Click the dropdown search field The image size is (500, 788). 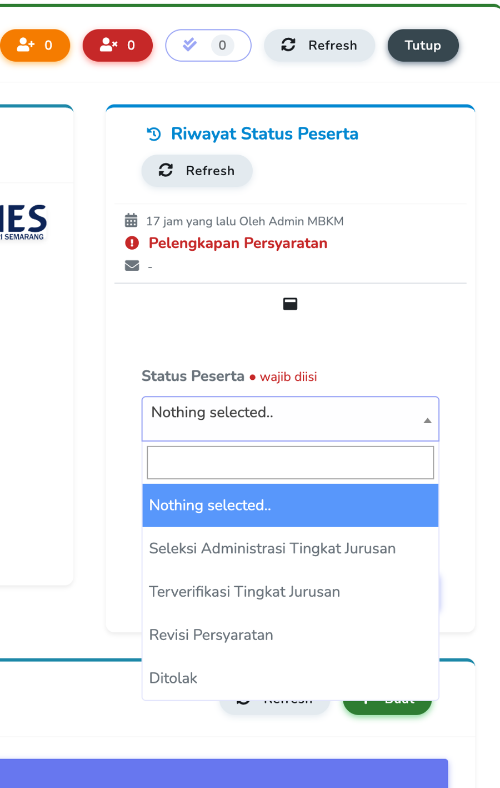click(x=289, y=462)
